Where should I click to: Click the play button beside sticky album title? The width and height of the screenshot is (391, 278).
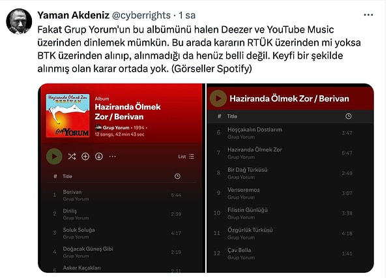(x=218, y=99)
